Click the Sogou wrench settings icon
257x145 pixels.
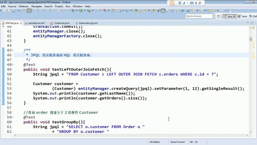point(200,3)
